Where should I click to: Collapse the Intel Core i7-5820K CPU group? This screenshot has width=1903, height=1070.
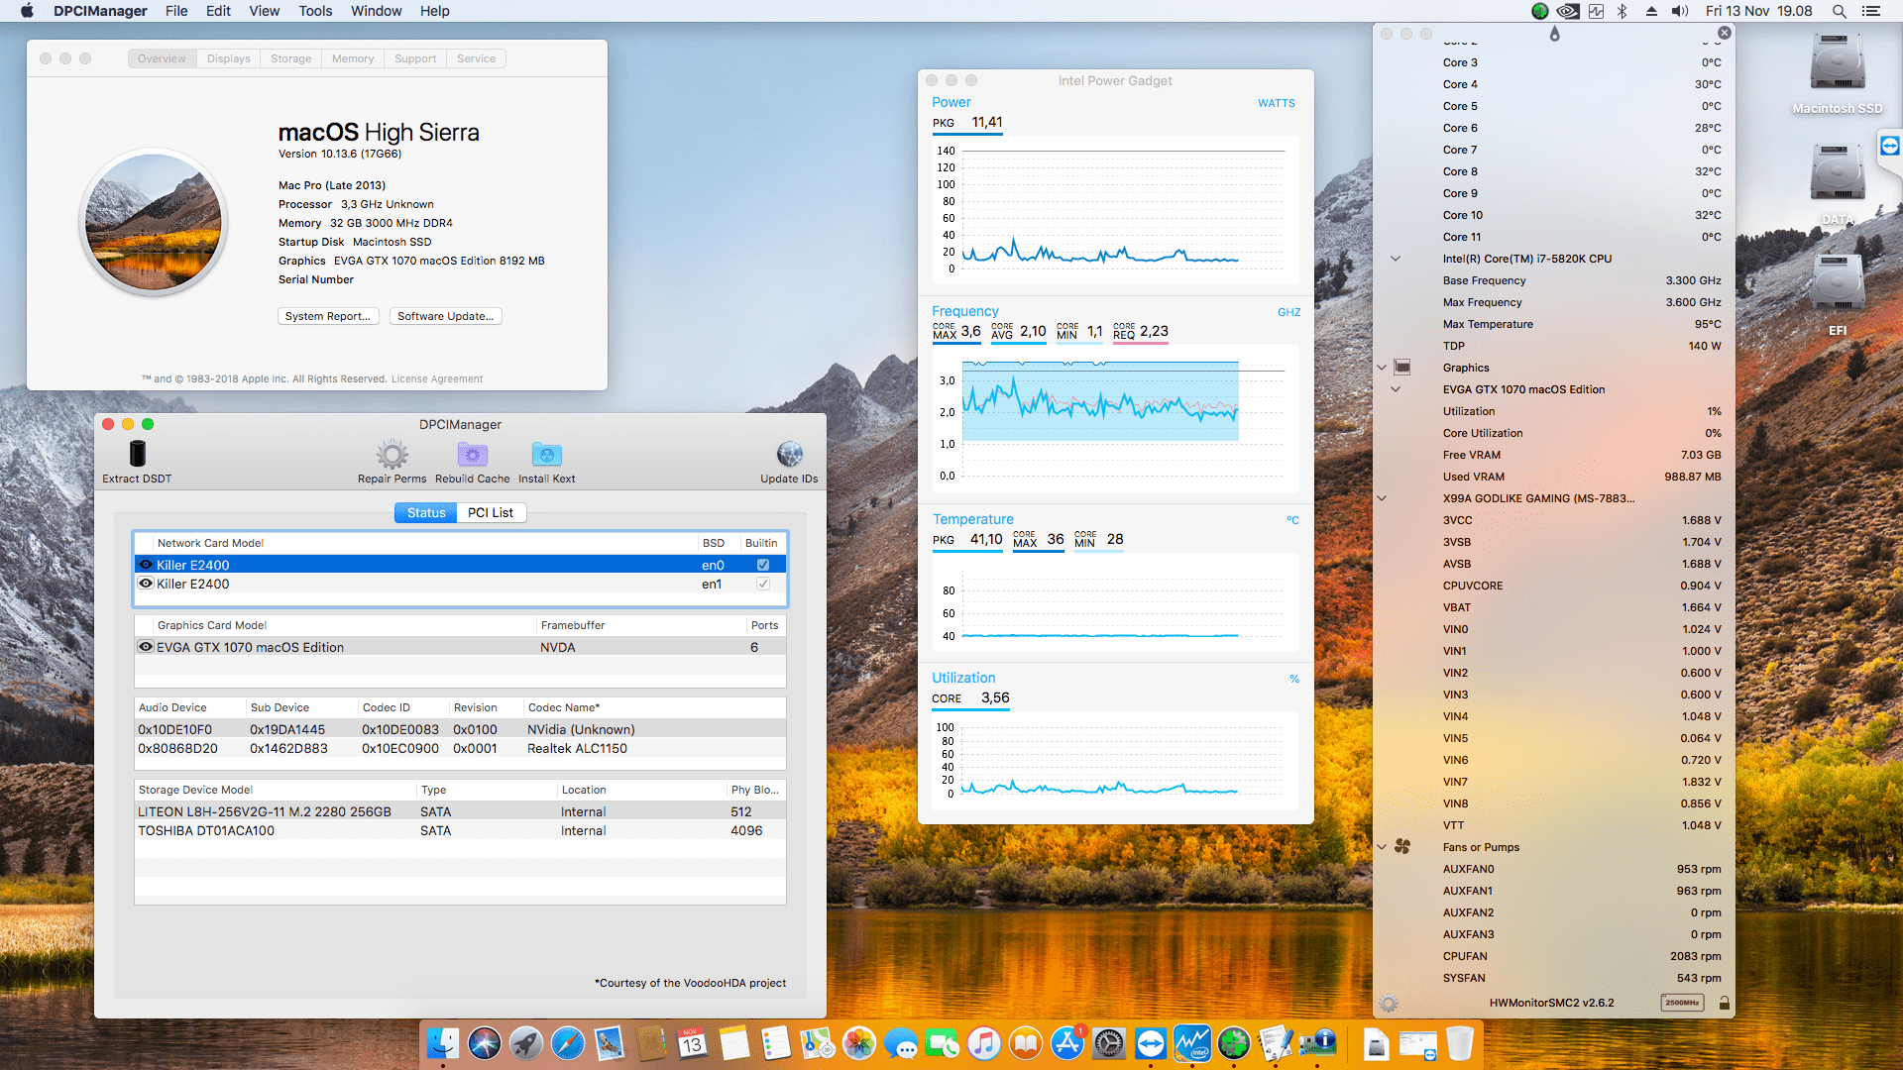tap(1396, 259)
